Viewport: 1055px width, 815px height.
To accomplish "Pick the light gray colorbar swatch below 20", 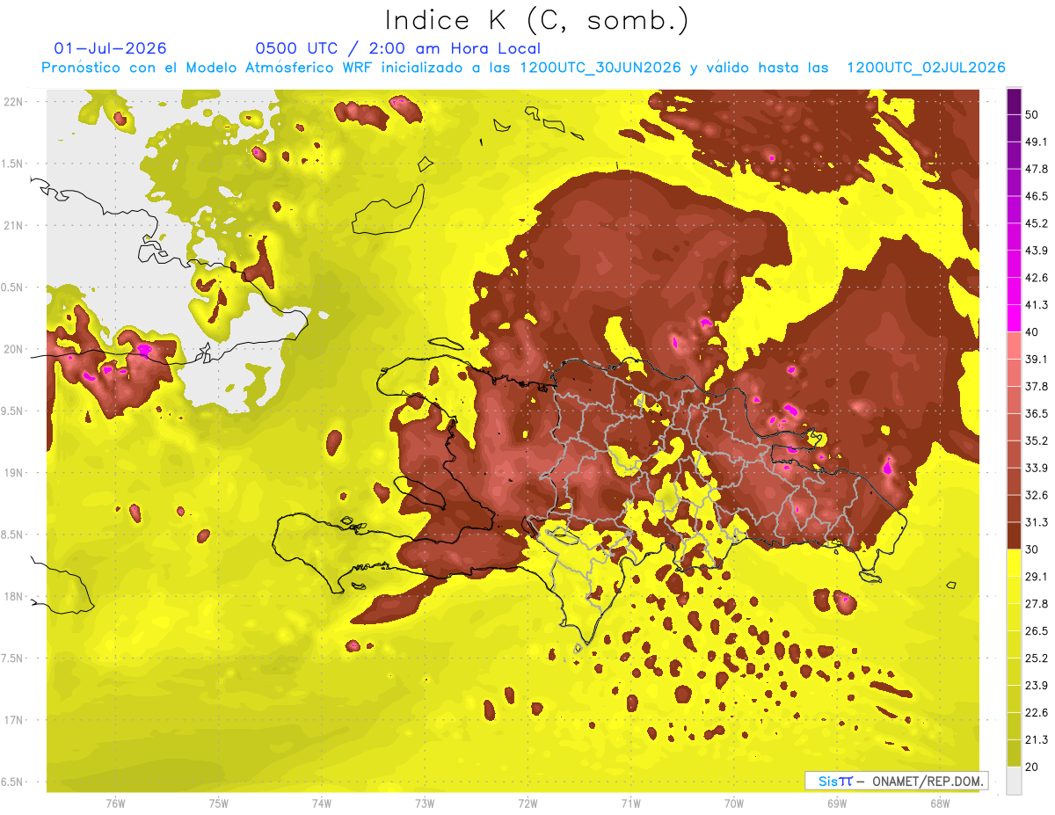I will point(1014,781).
